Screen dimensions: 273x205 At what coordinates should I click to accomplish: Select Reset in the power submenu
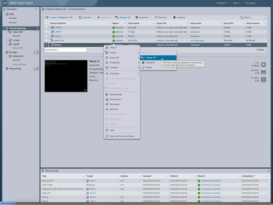click(149, 68)
